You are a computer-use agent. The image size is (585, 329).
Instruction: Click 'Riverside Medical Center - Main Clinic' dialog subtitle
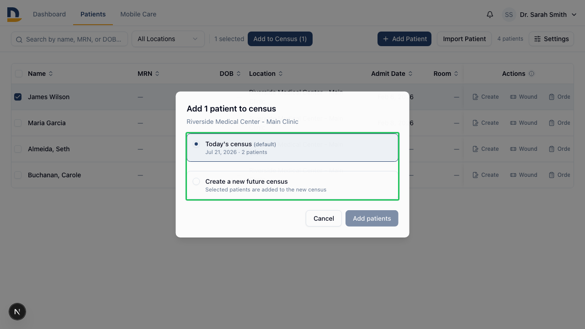pos(243,122)
